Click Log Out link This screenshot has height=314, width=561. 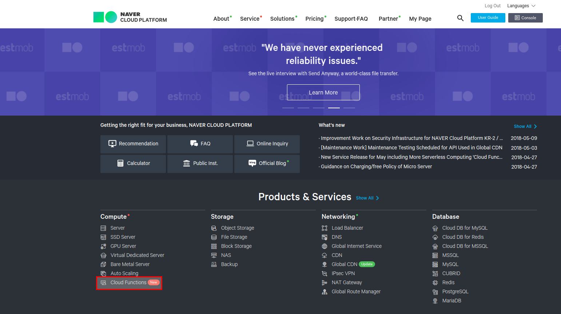493,6
